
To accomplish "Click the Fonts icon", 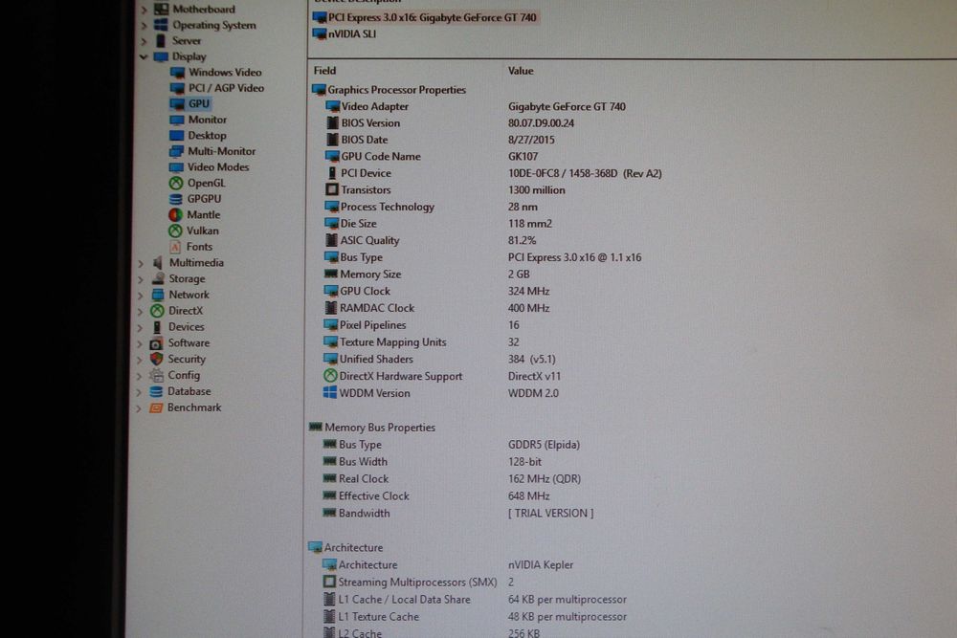I will [175, 247].
